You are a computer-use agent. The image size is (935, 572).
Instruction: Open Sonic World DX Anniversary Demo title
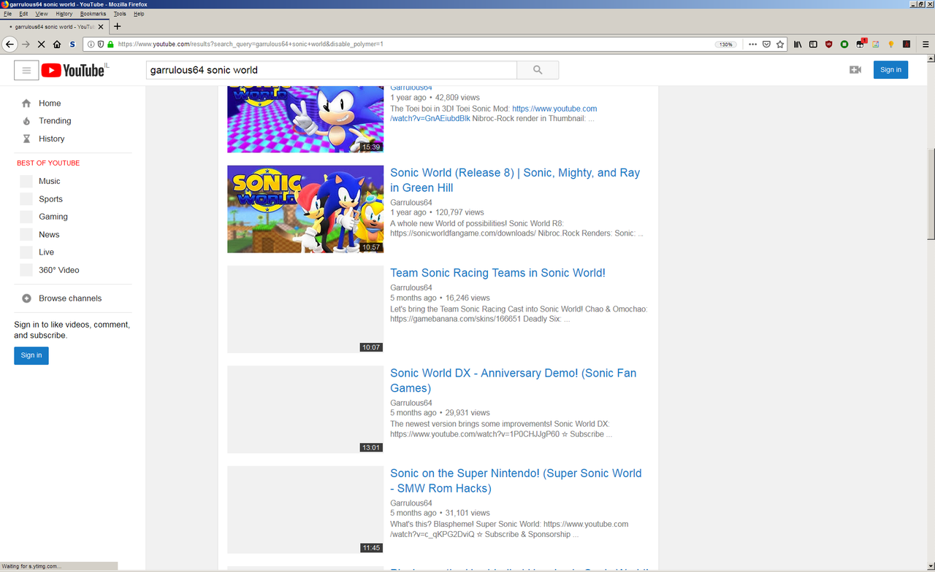point(513,380)
